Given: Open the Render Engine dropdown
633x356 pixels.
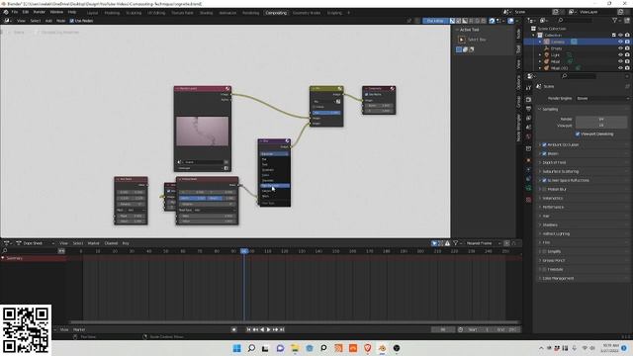Looking at the screenshot, I should tap(601, 99).
